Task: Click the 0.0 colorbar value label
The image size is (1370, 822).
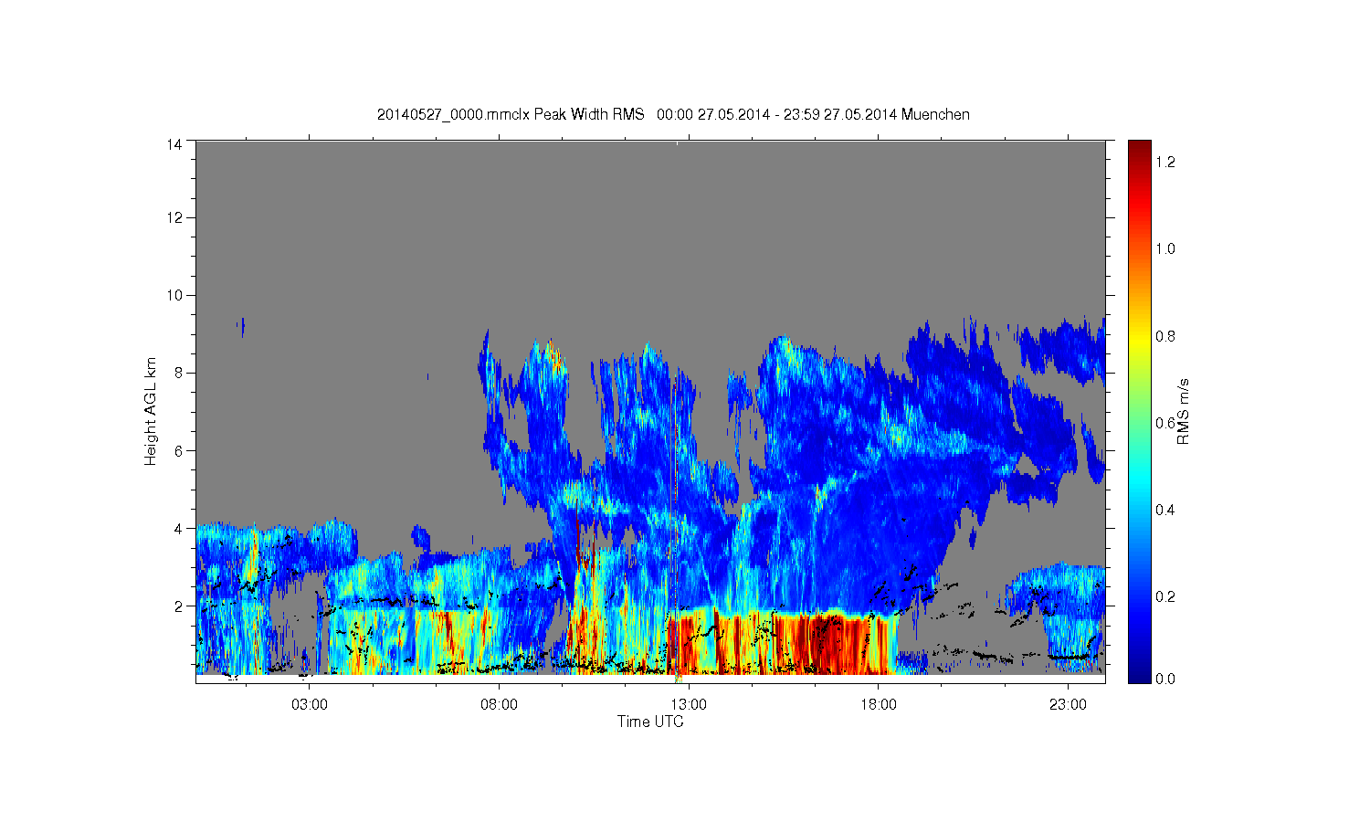Action: click(x=1165, y=679)
